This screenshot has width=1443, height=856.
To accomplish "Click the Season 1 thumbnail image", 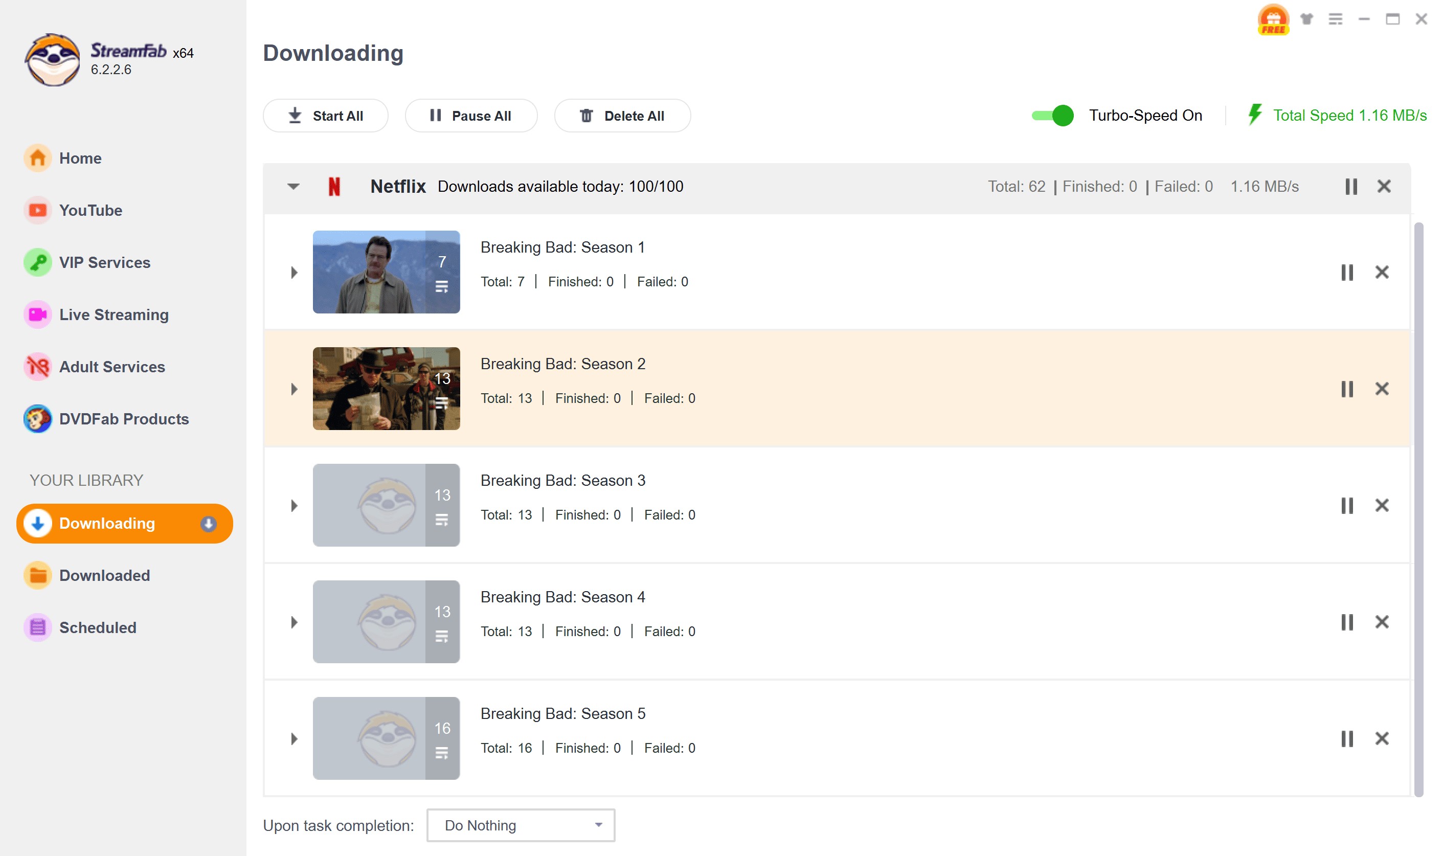I will [386, 272].
